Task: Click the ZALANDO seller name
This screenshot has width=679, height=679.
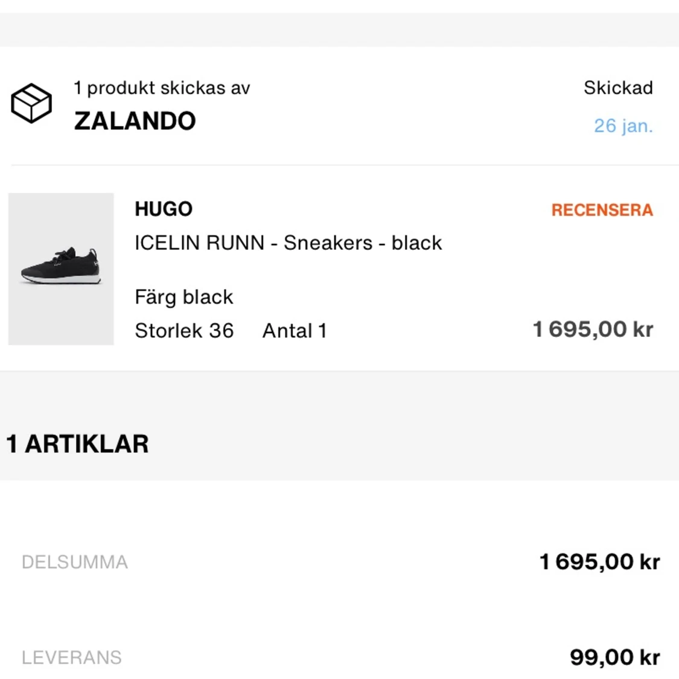Action: tap(135, 121)
